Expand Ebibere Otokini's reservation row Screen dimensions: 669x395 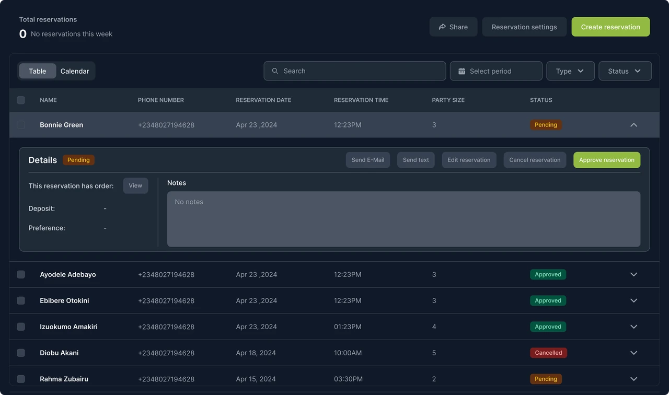(x=634, y=300)
